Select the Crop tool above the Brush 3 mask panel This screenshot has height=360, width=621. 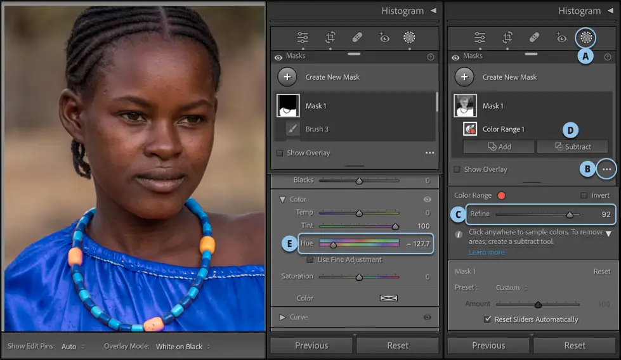(x=330, y=37)
